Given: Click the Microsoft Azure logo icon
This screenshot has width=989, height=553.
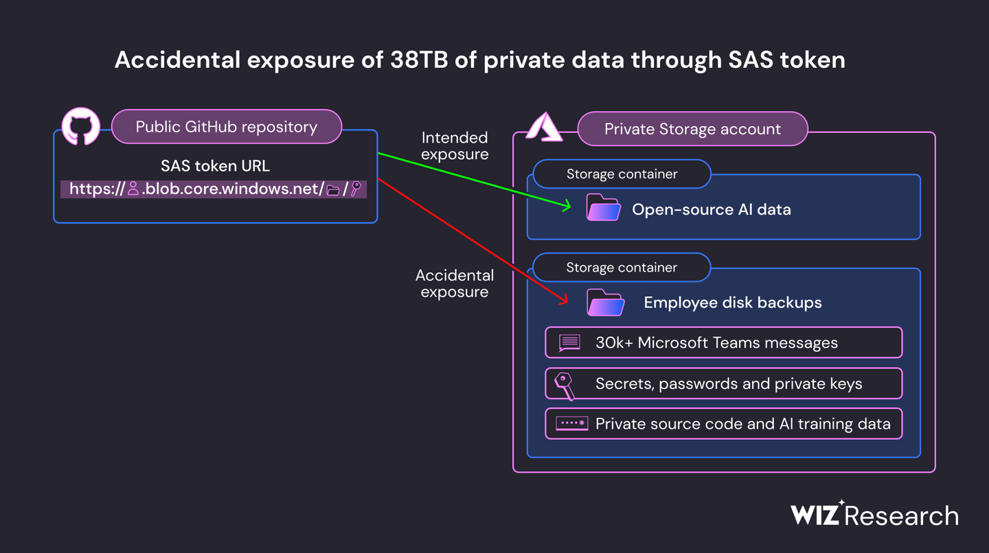Looking at the screenshot, I should tap(545, 129).
